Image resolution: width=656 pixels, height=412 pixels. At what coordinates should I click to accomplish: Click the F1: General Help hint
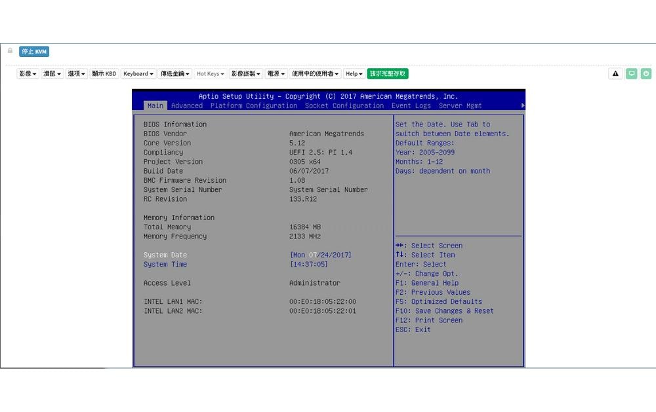[x=427, y=283]
